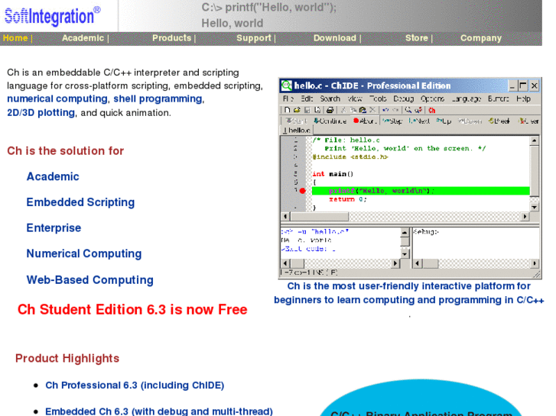Go to the Support navigation item
The height and width of the screenshot is (416, 556).
coord(254,38)
